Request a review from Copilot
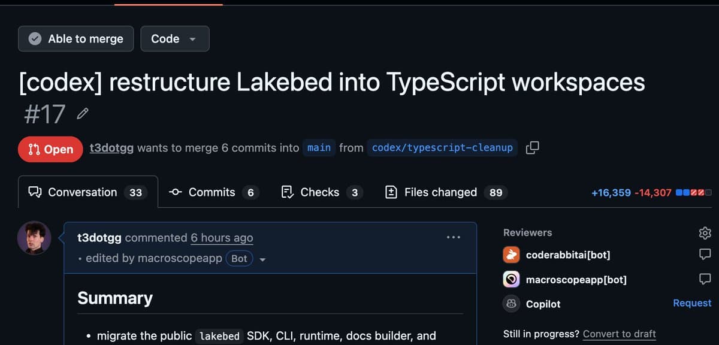 click(x=692, y=303)
